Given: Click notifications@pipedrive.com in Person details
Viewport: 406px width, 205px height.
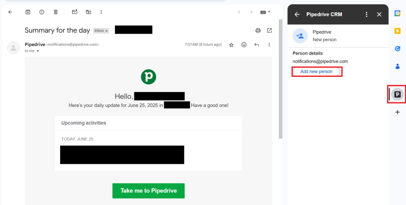Looking at the screenshot, I should point(320,61).
